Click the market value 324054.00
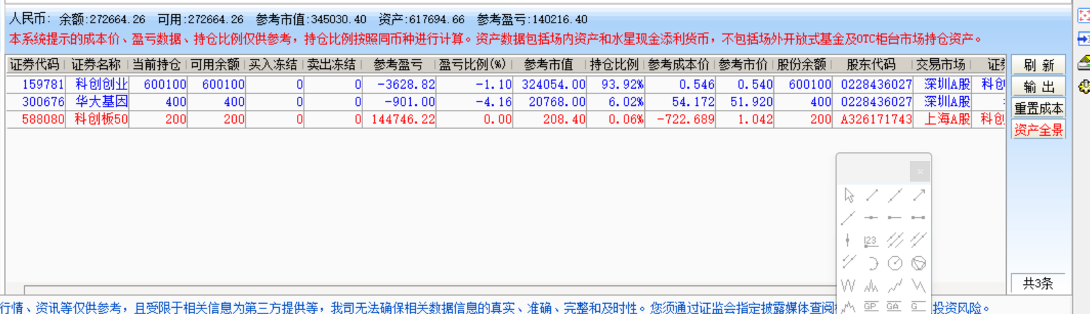This screenshot has width=1090, height=314. (554, 84)
